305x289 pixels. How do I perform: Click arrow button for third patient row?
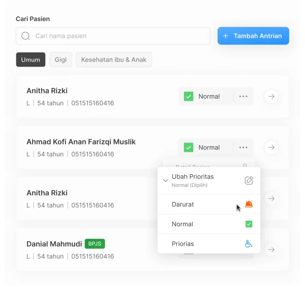[x=271, y=198]
